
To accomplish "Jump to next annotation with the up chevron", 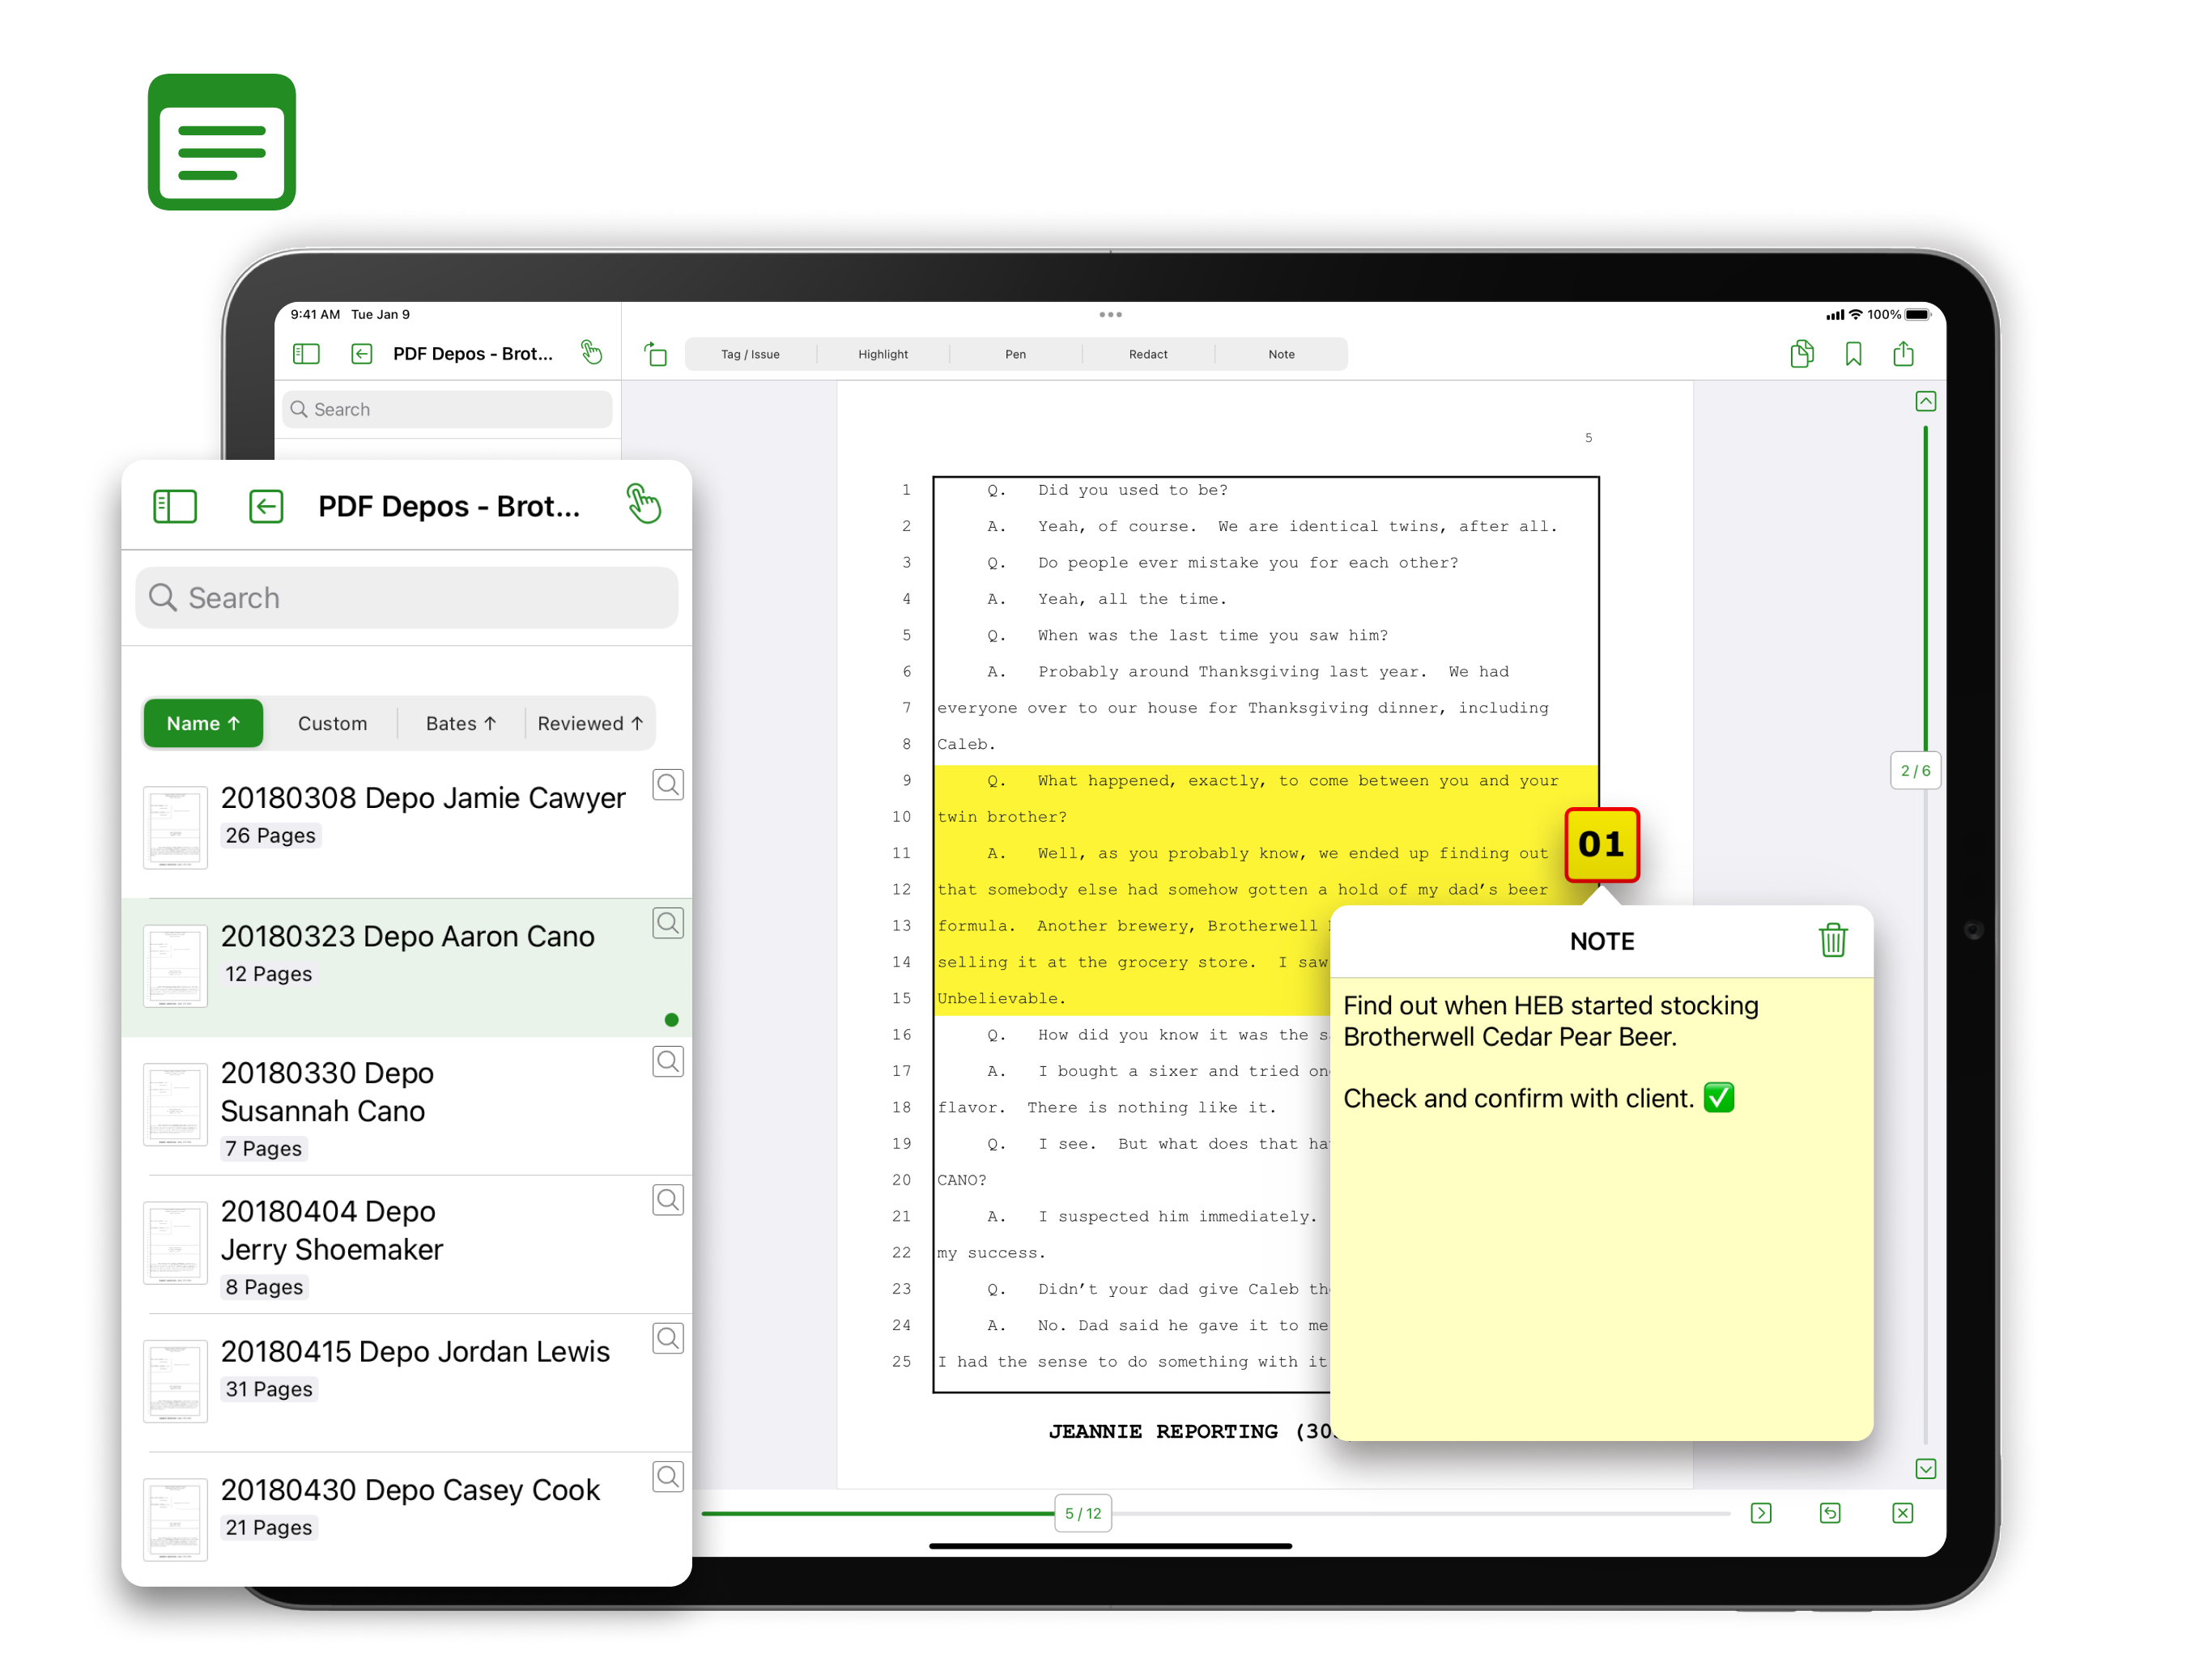I will tap(1926, 401).
